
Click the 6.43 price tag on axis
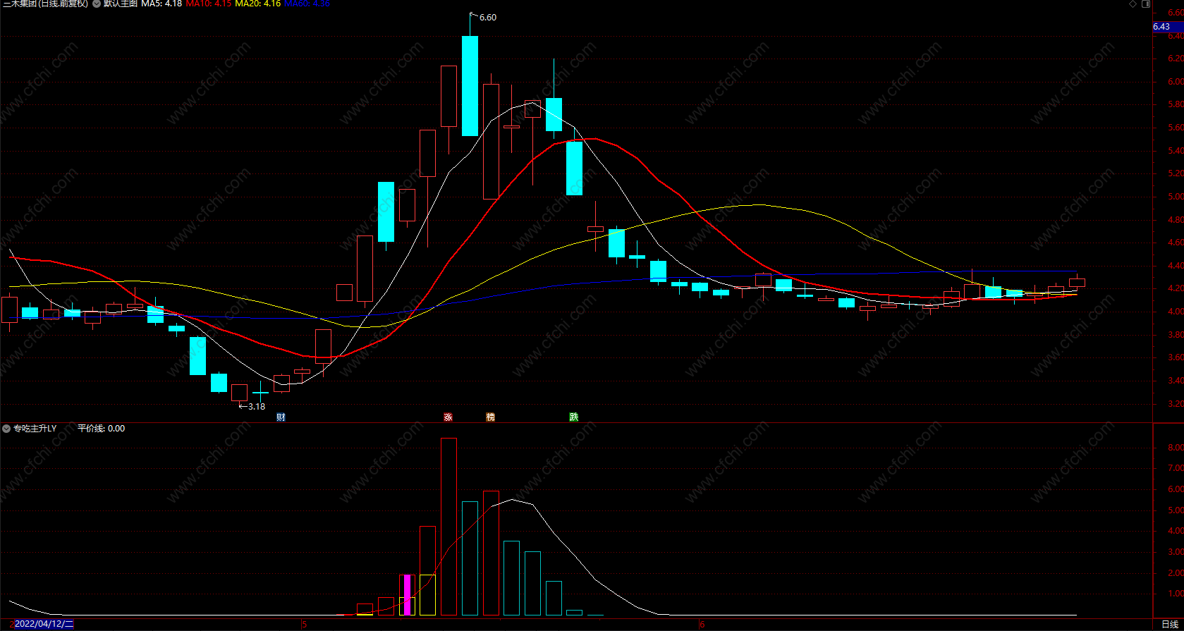1168,27
